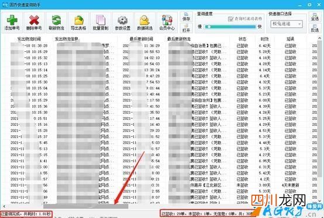Image resolution: width=324 pixels, height=218 pixels.
Task: Select the 6.4天 时效 cell
Action: point(265,76)
